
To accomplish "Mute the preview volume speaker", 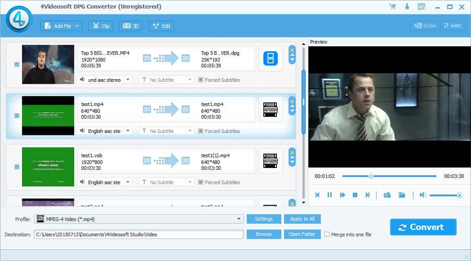I will click(x=422, y=195).
